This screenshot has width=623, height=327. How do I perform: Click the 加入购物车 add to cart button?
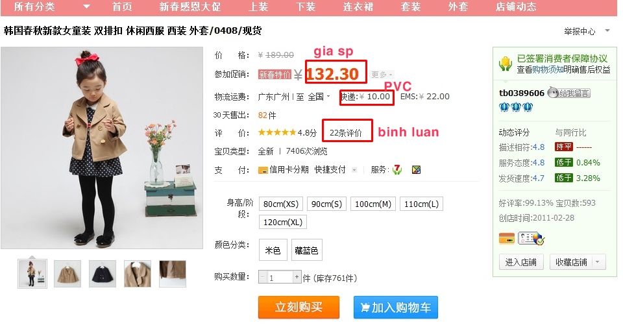pyautogui.click(x=396, y=307)
